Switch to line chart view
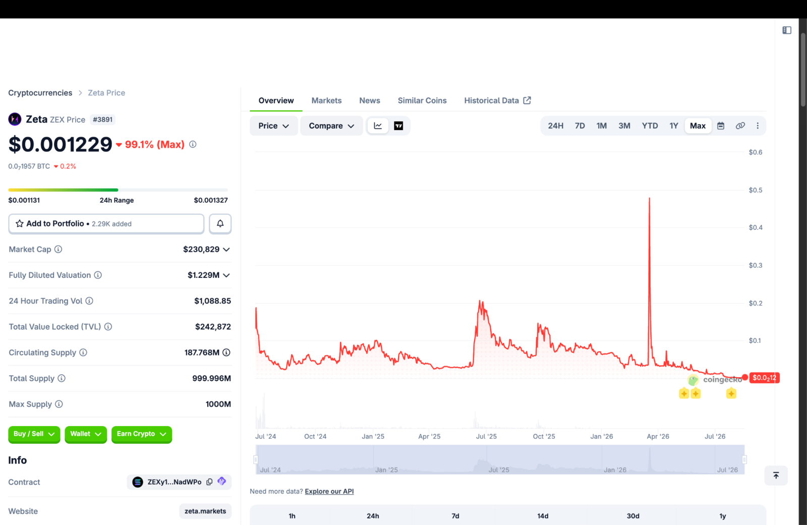The height and width of the screenshot is (525, 807). pyautogui.click(x=378, y=126)
